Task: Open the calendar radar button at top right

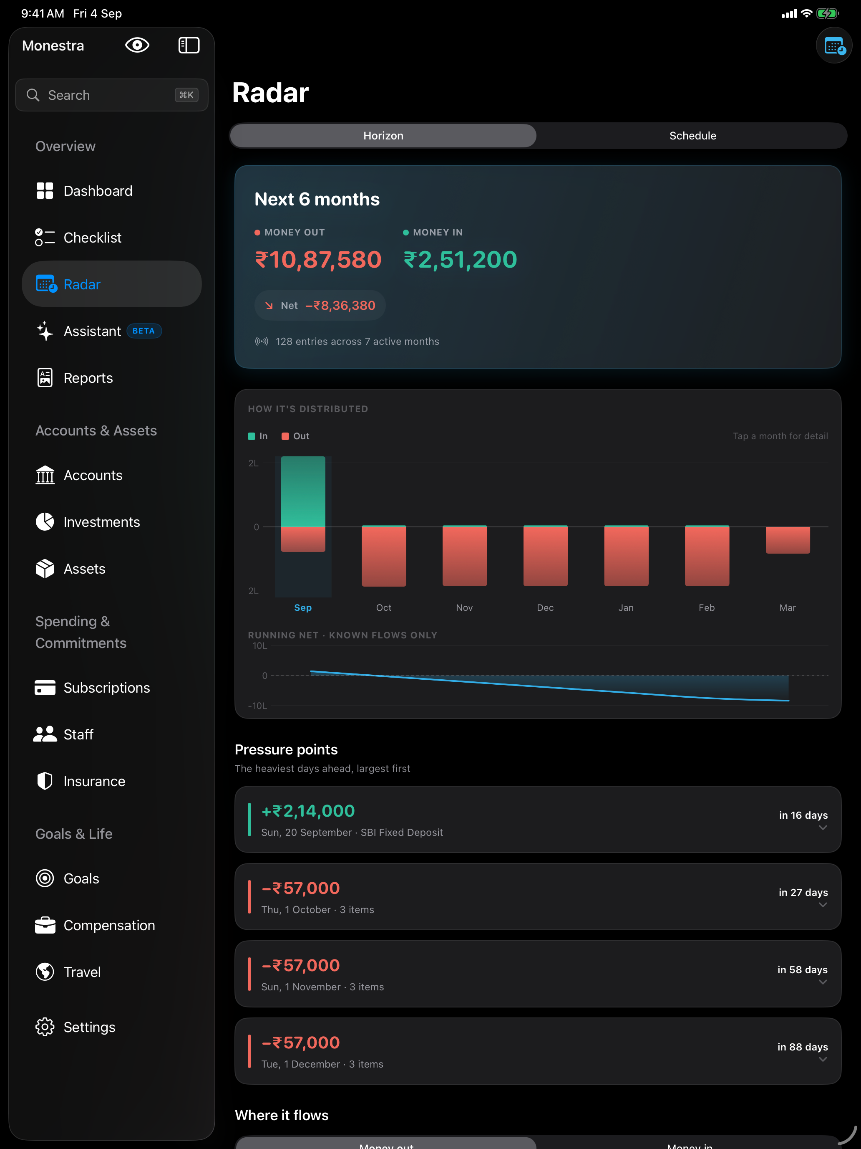Action: click(833, 46)
